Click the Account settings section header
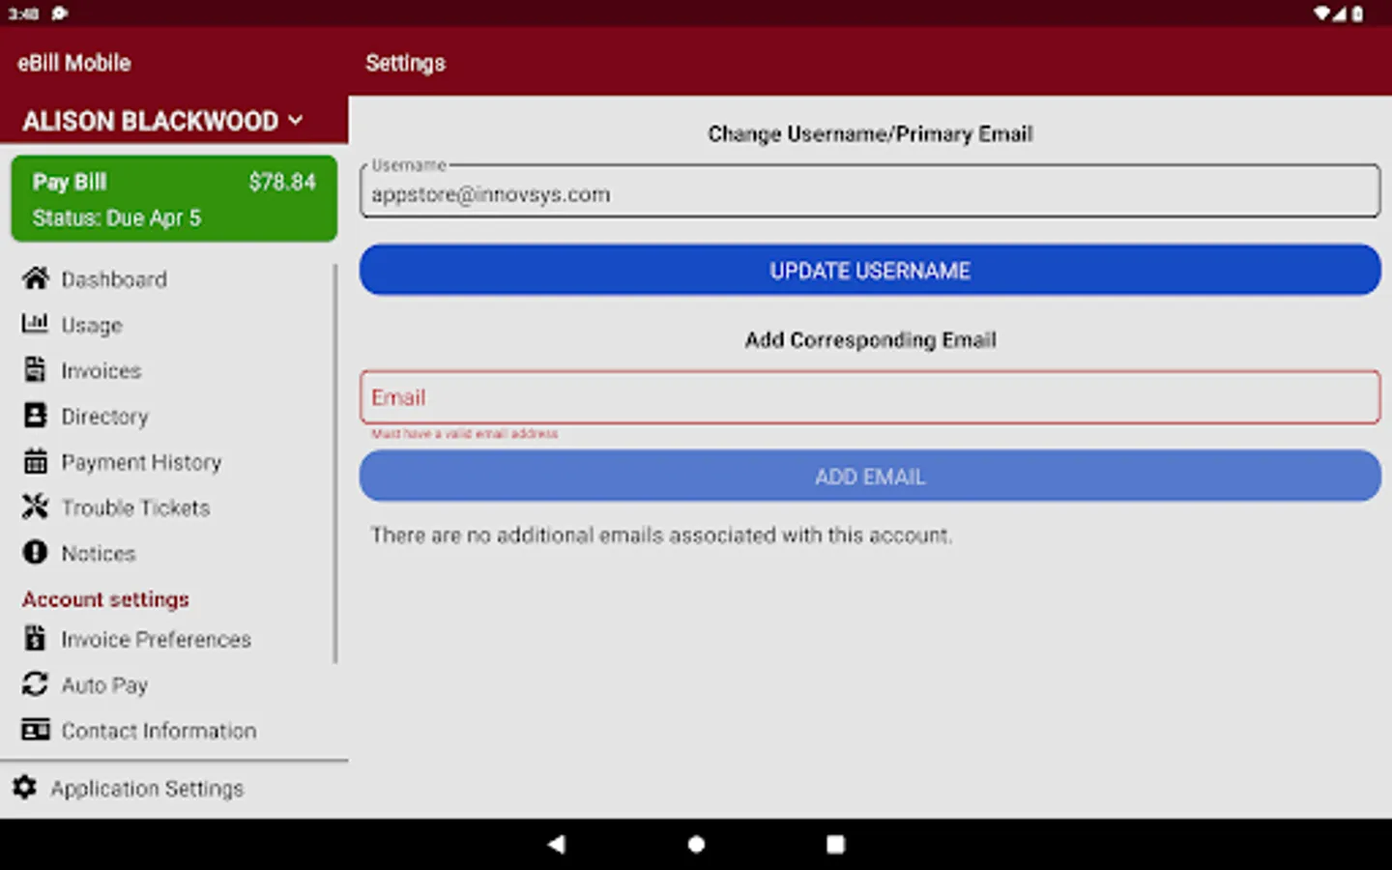 pyautogui.click(x=105, y=599)
